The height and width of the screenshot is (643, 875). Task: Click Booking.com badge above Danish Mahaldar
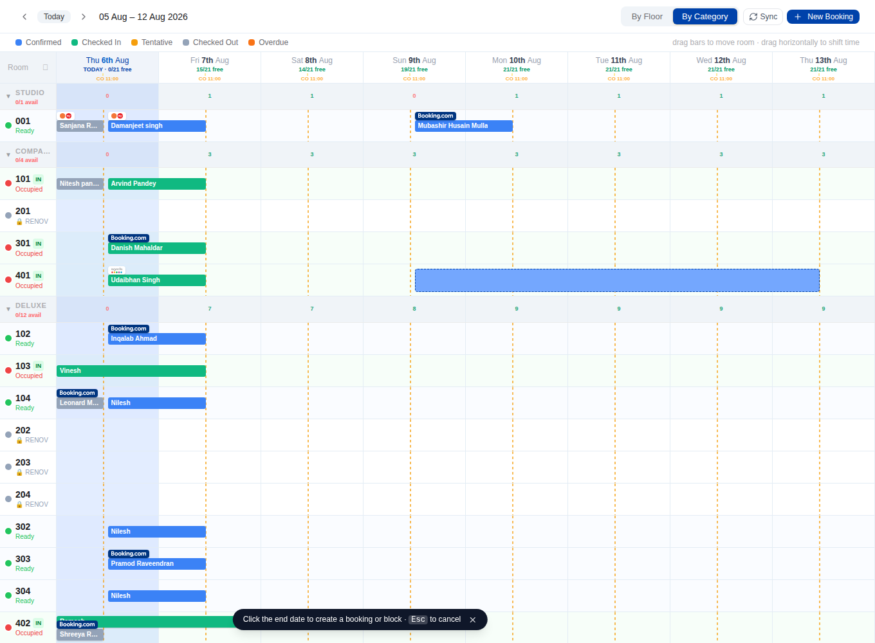(129, 238)
